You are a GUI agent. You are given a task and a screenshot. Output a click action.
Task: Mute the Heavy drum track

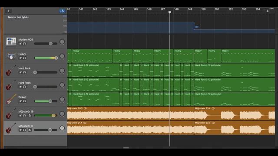point(20,58)
